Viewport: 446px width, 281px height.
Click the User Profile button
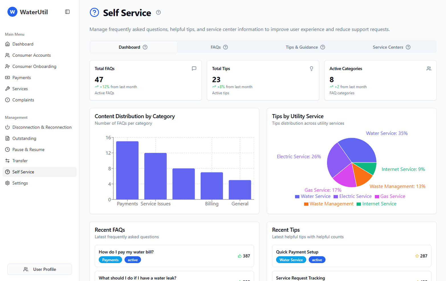39,269
